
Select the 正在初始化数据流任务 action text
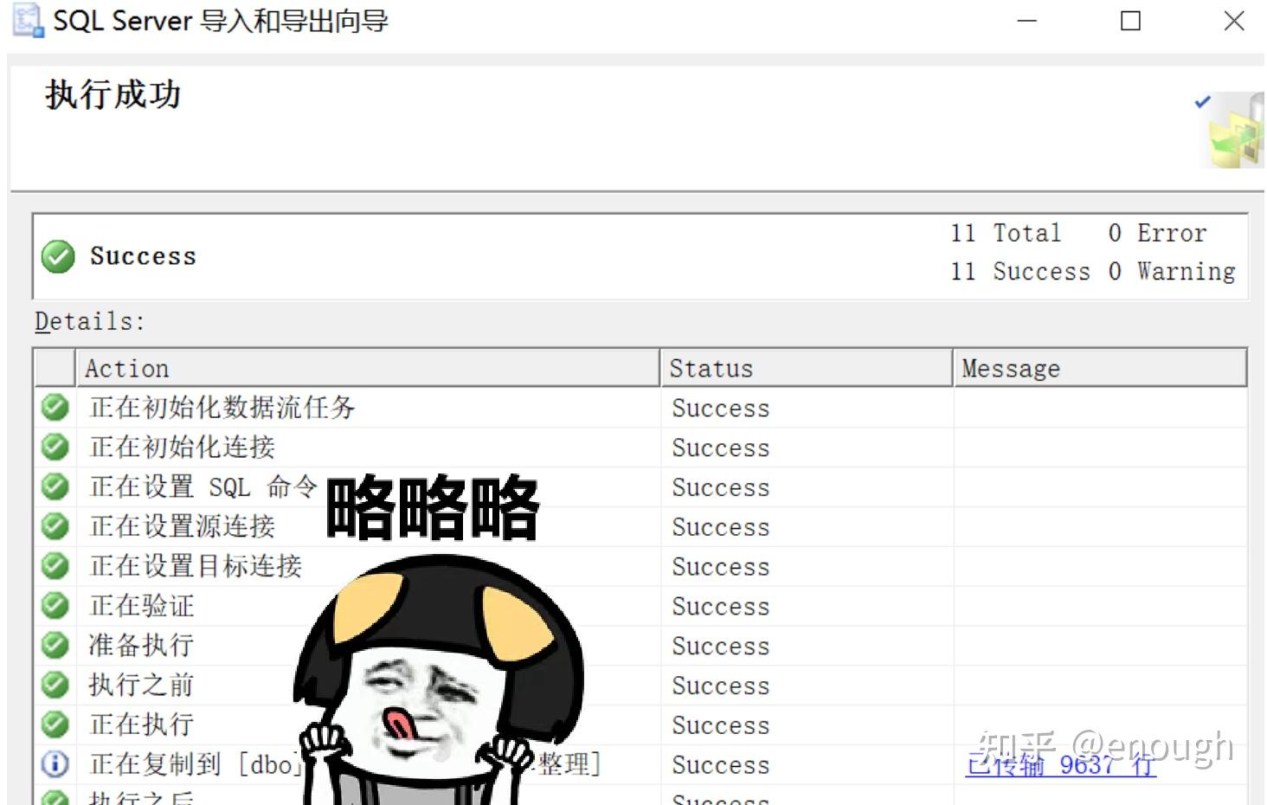click(x=222, y=407)
